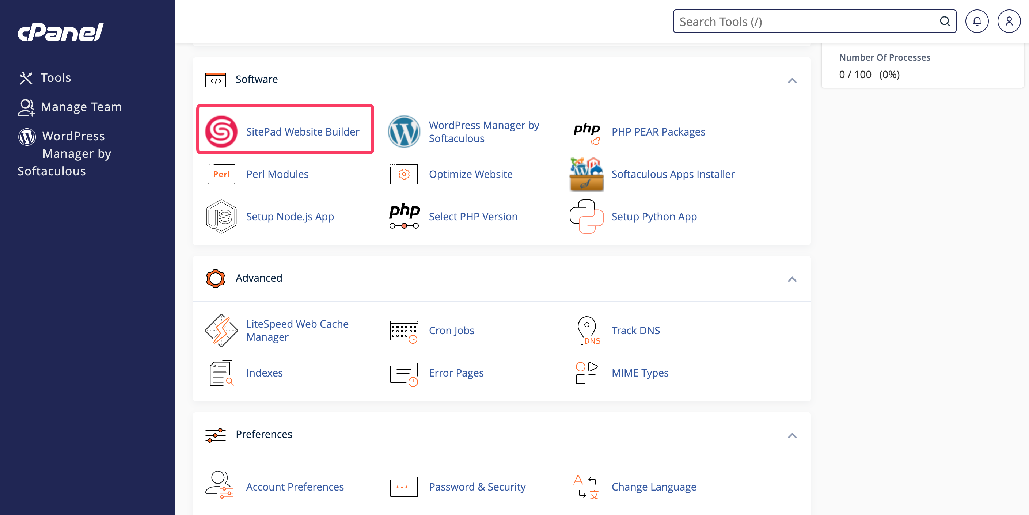1029x515 pixels.
Task: Open Manage Team in the sidebar
Action: pyautogui.click(x=81, y=107)
